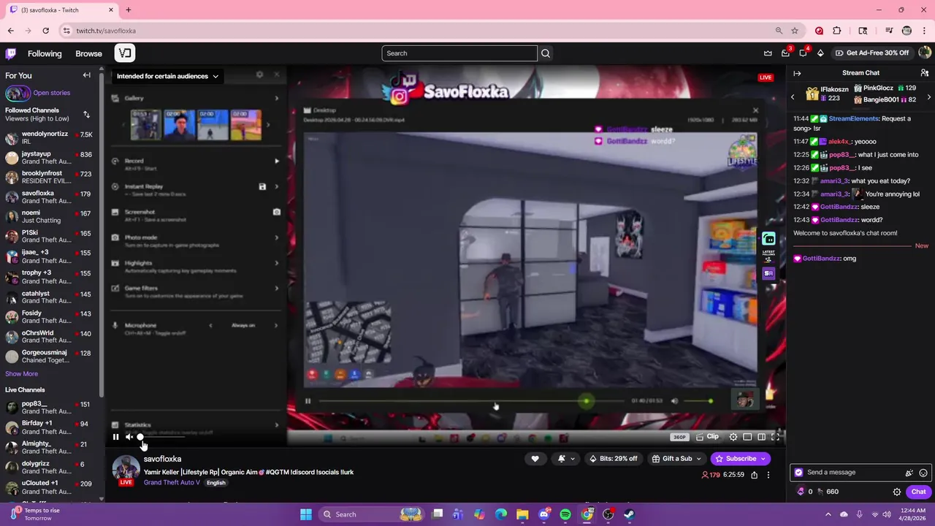Open notification bell dropdown

[x=566, y=459]
